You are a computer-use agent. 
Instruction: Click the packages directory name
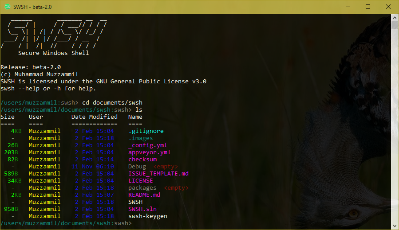point(142,188)
